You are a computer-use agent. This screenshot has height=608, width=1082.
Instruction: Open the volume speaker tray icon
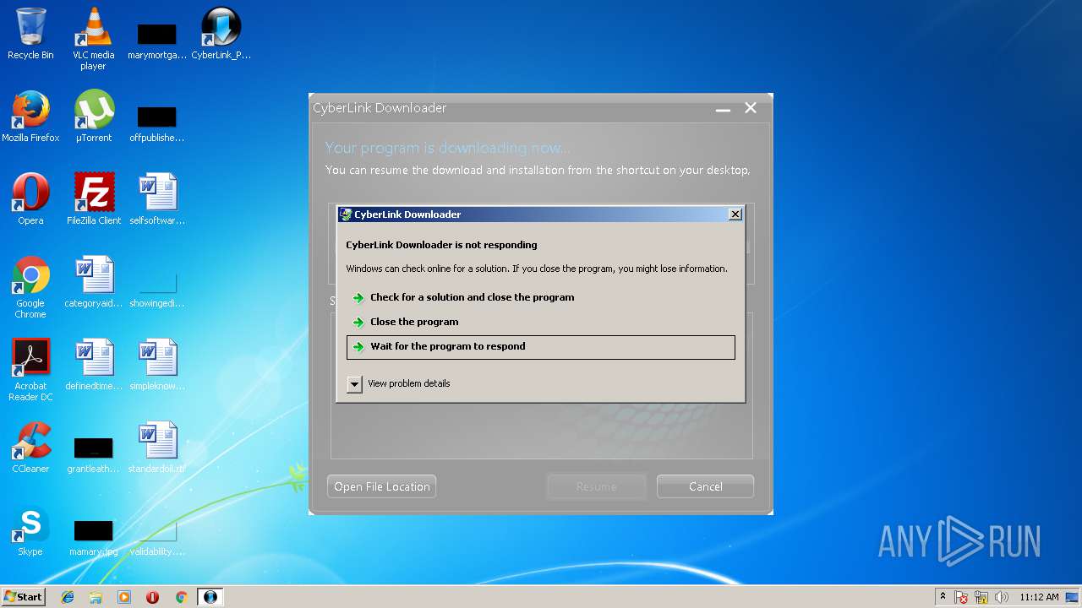[x=1002, y=597]
